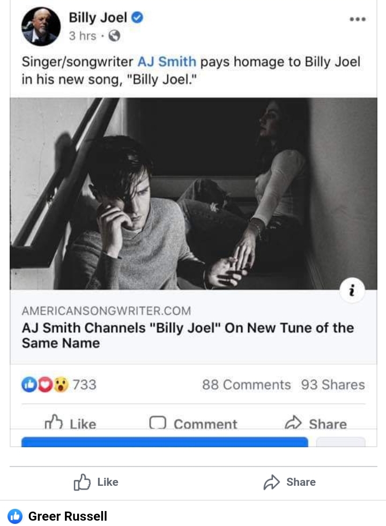Open the AJ Smith tagged link
Screen dimensions: 386x526
(x=167, y=62)
